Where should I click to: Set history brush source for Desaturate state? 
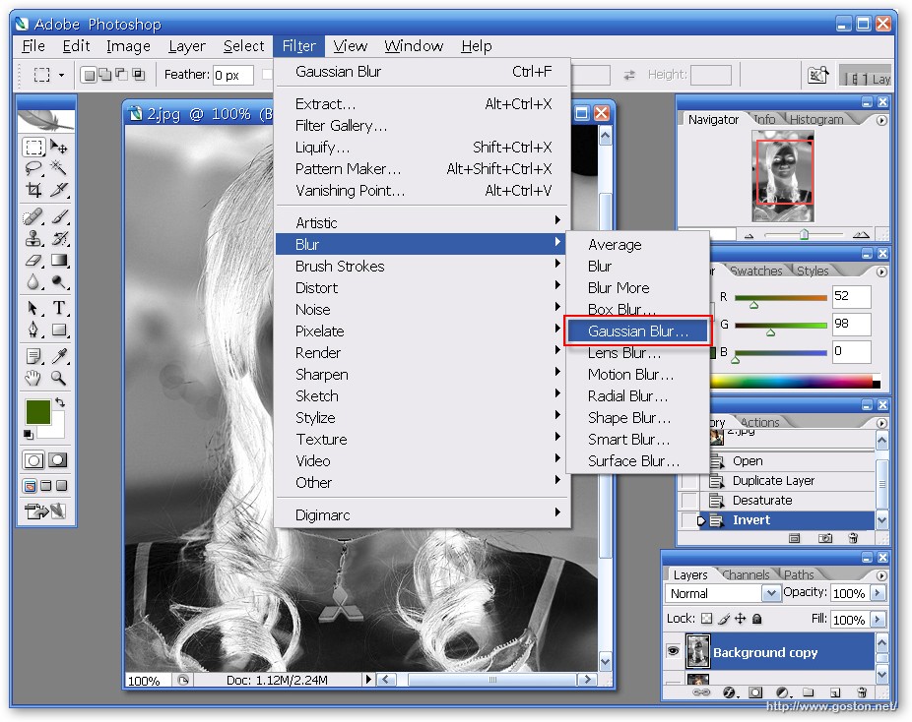[689, 500]
